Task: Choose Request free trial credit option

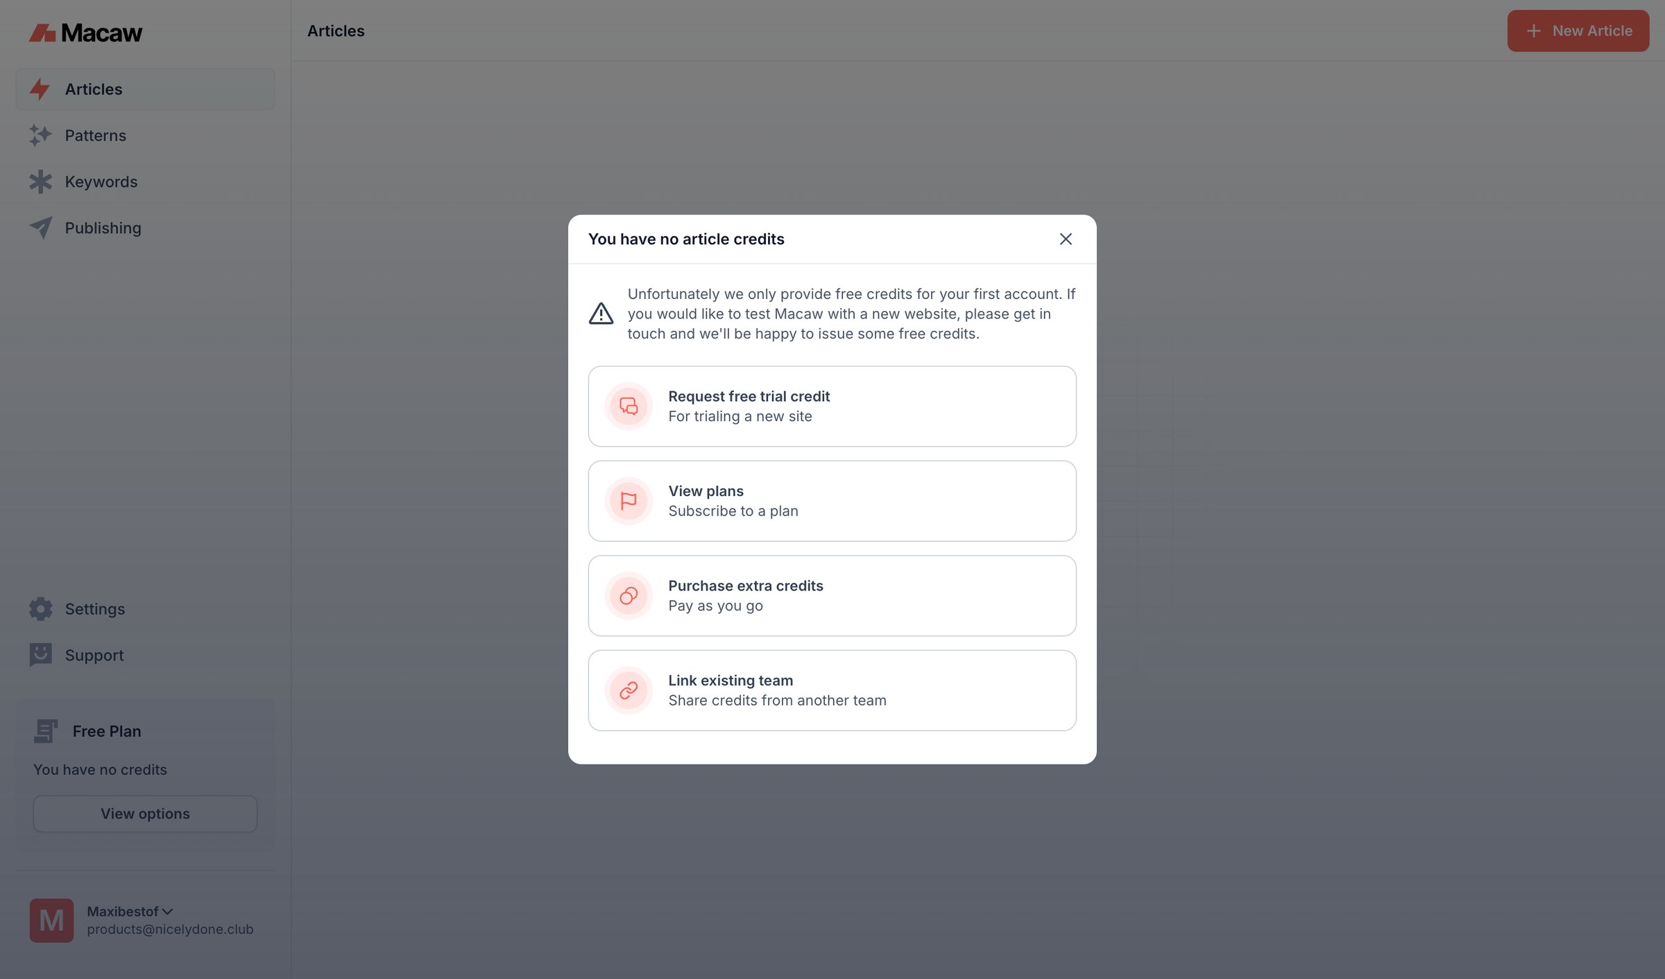Action: click(832, 406)
